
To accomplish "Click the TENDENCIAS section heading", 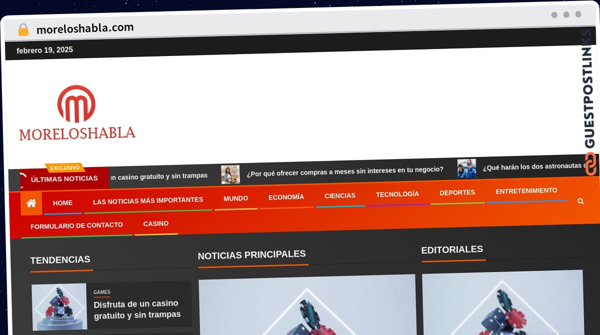I will (x=60, y=260).
